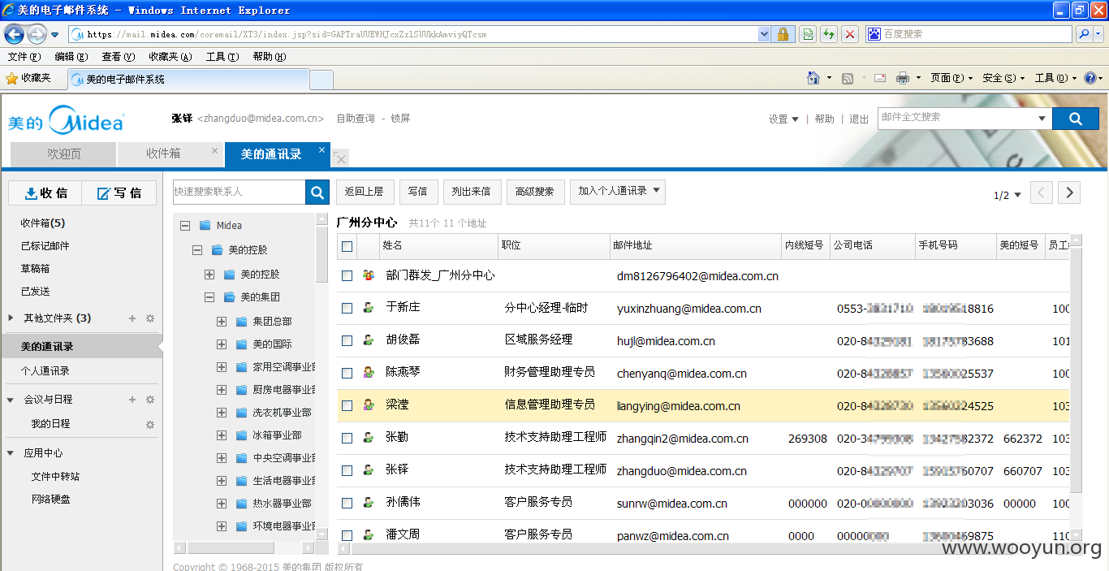Click the 高级搜索 button

point(535,192)
